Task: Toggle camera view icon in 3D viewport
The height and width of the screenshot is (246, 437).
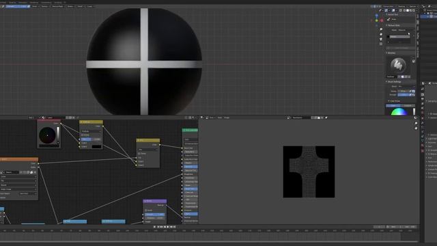Action: [x=381, y=39]
